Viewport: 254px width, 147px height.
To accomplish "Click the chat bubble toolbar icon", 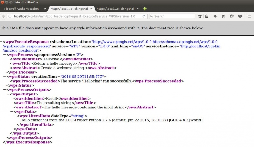I will pyautogui.click(x=232, y=16).
